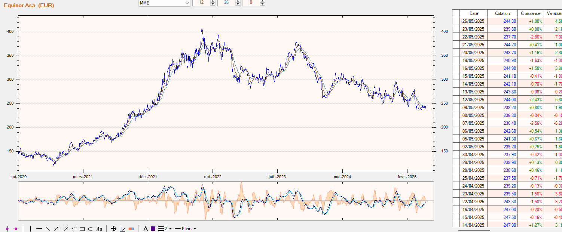Increment the third parameter value of 0
562x232 pixels.
[262, 1]
